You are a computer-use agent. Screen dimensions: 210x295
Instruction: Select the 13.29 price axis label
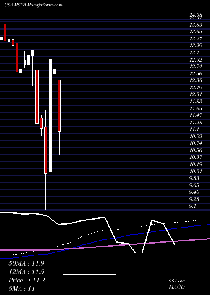[x=196, y=46]
